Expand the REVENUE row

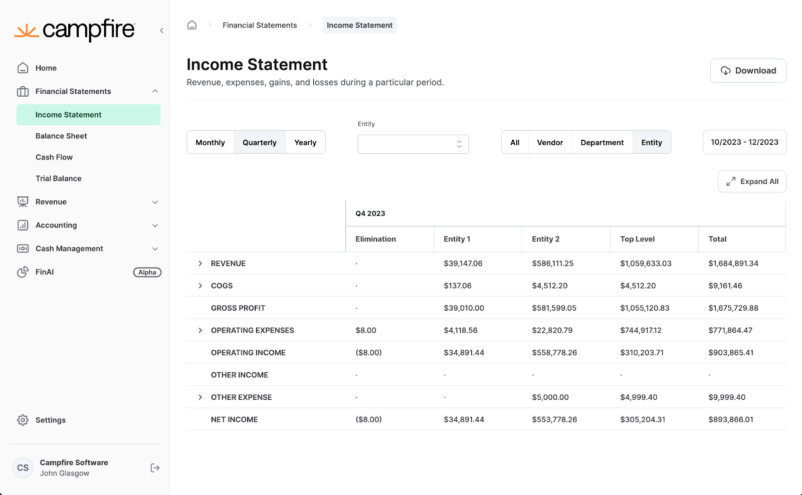click(200, 264)
